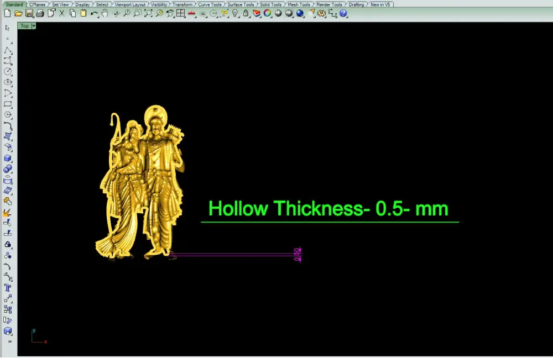This screenshot has width=553, height=358.
Task: Open the Top viewport dropdown arrow
Action: pyautogui.click(x=34, y=26)
